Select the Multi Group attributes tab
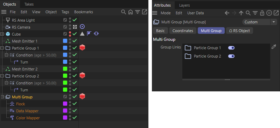This screenshot has height=128, width=280. click(x=211, y=31)
